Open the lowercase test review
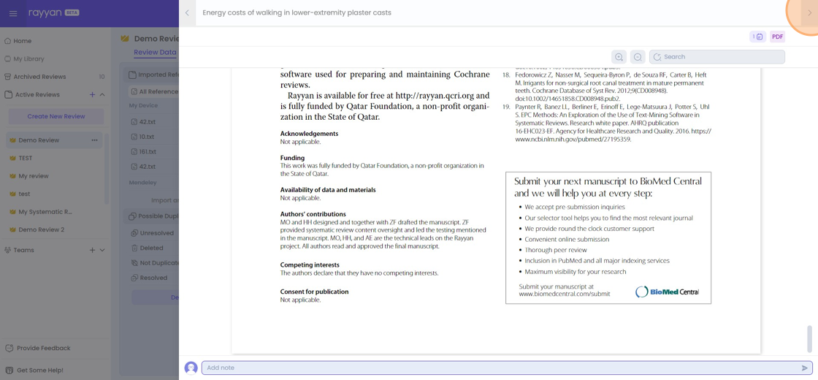Image resolution: width=818 pixels, height=380 pixels. tap(24, 194)
